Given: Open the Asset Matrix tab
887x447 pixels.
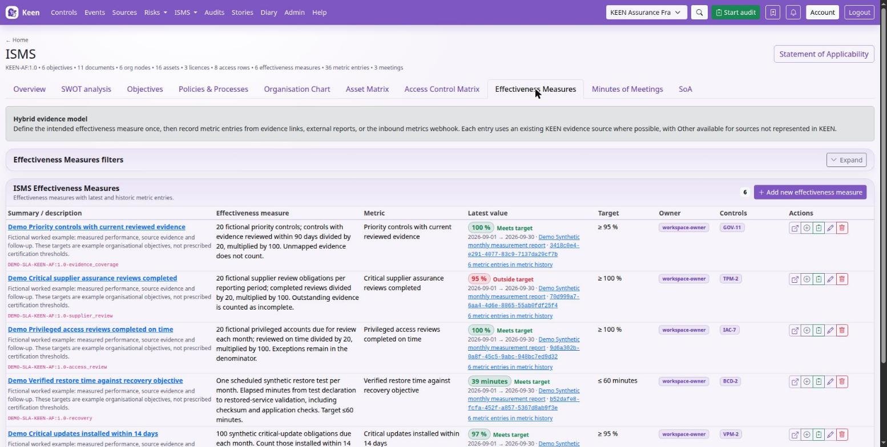Looking at the screenshot, I should 367,90.
